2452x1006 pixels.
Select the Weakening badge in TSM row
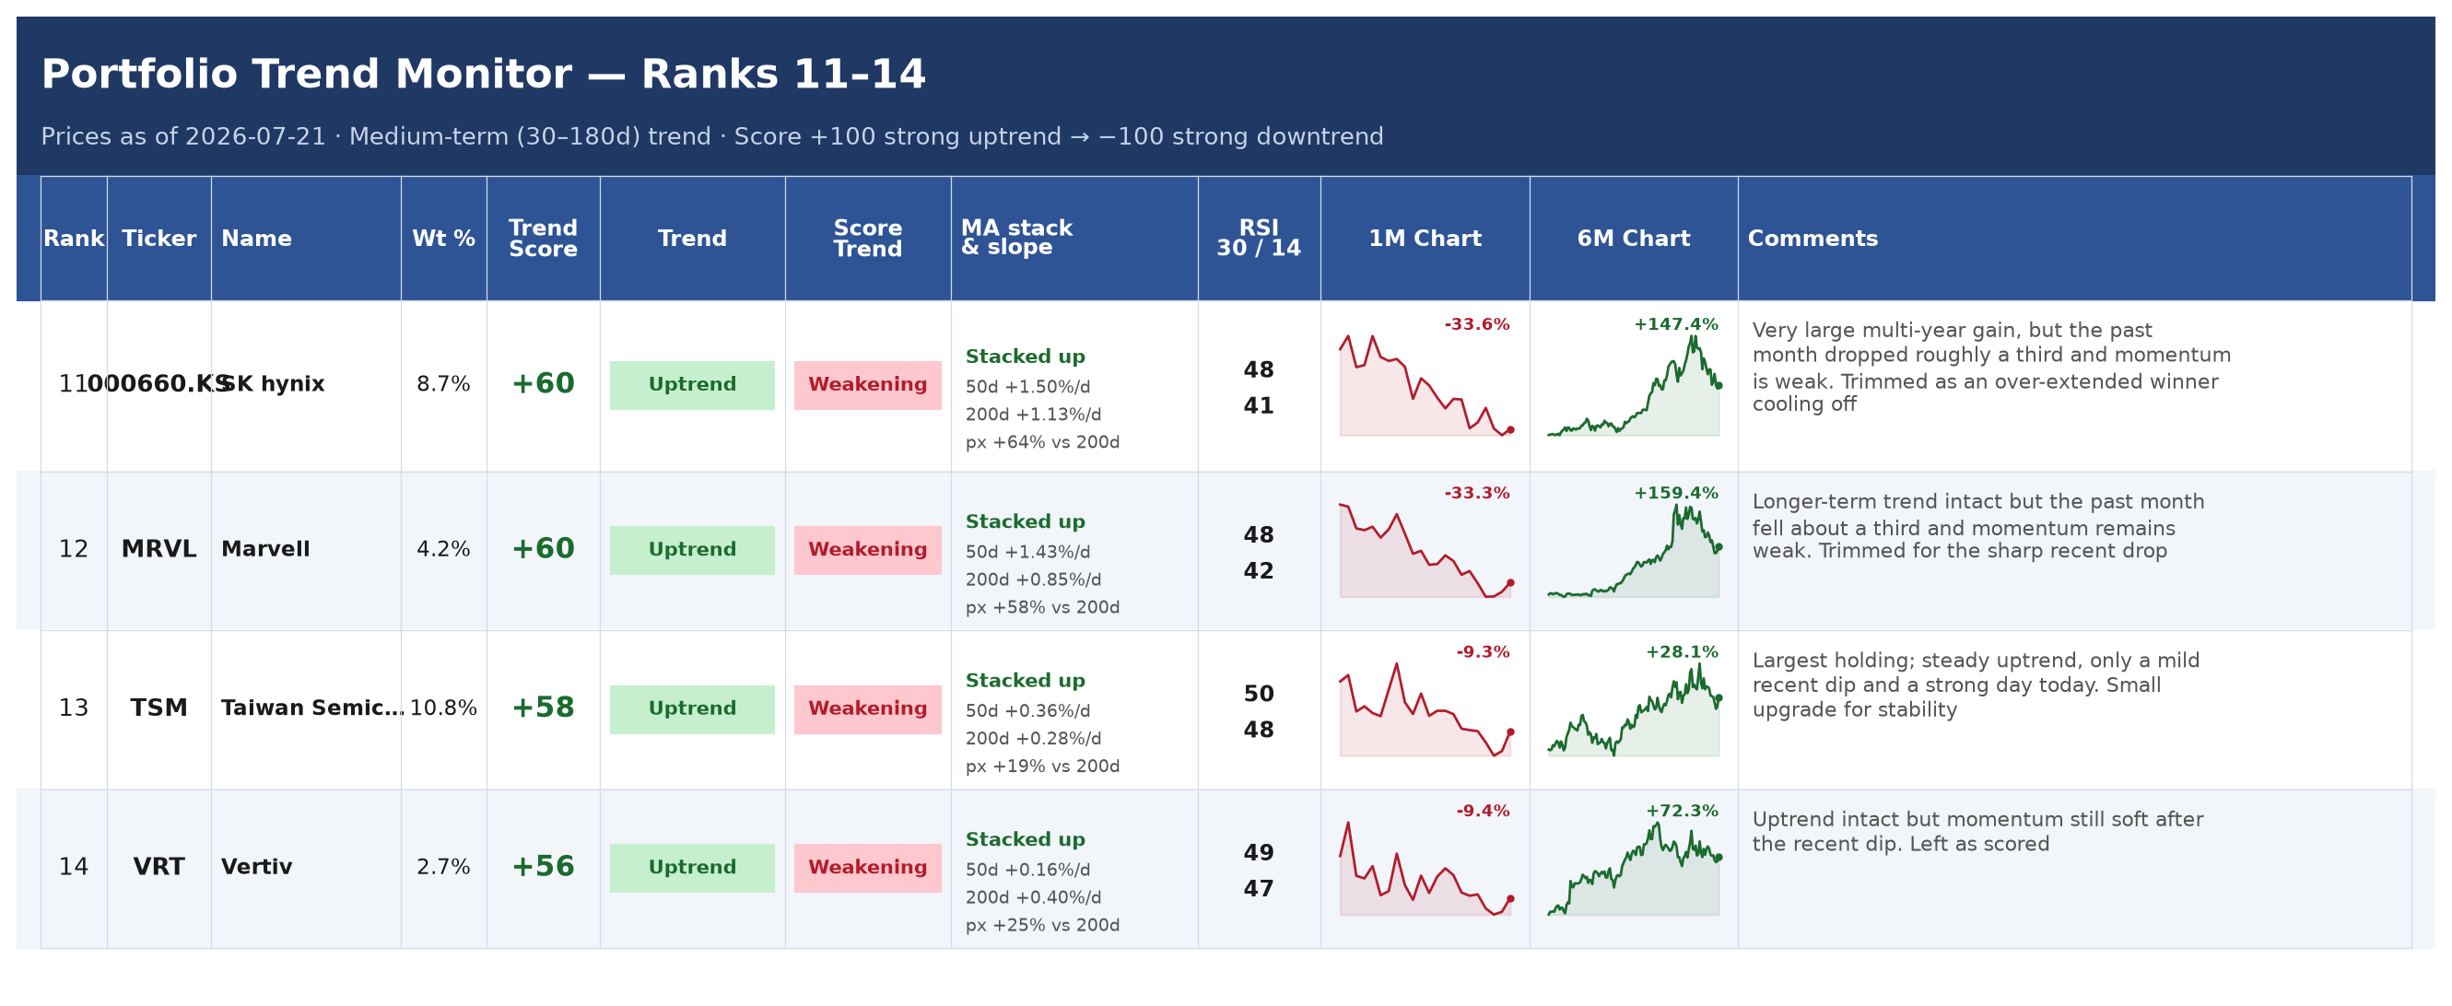coord(868,710)
